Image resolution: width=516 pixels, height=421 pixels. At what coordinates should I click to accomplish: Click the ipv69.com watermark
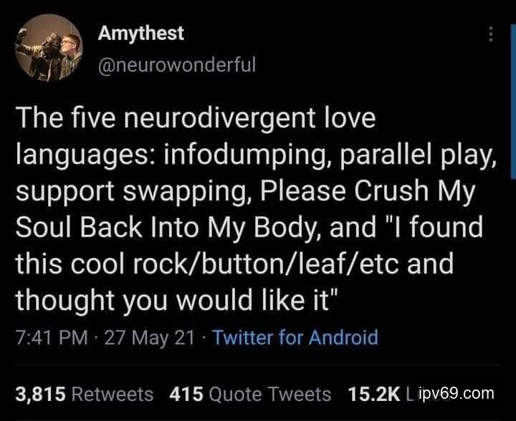(457, 393)
